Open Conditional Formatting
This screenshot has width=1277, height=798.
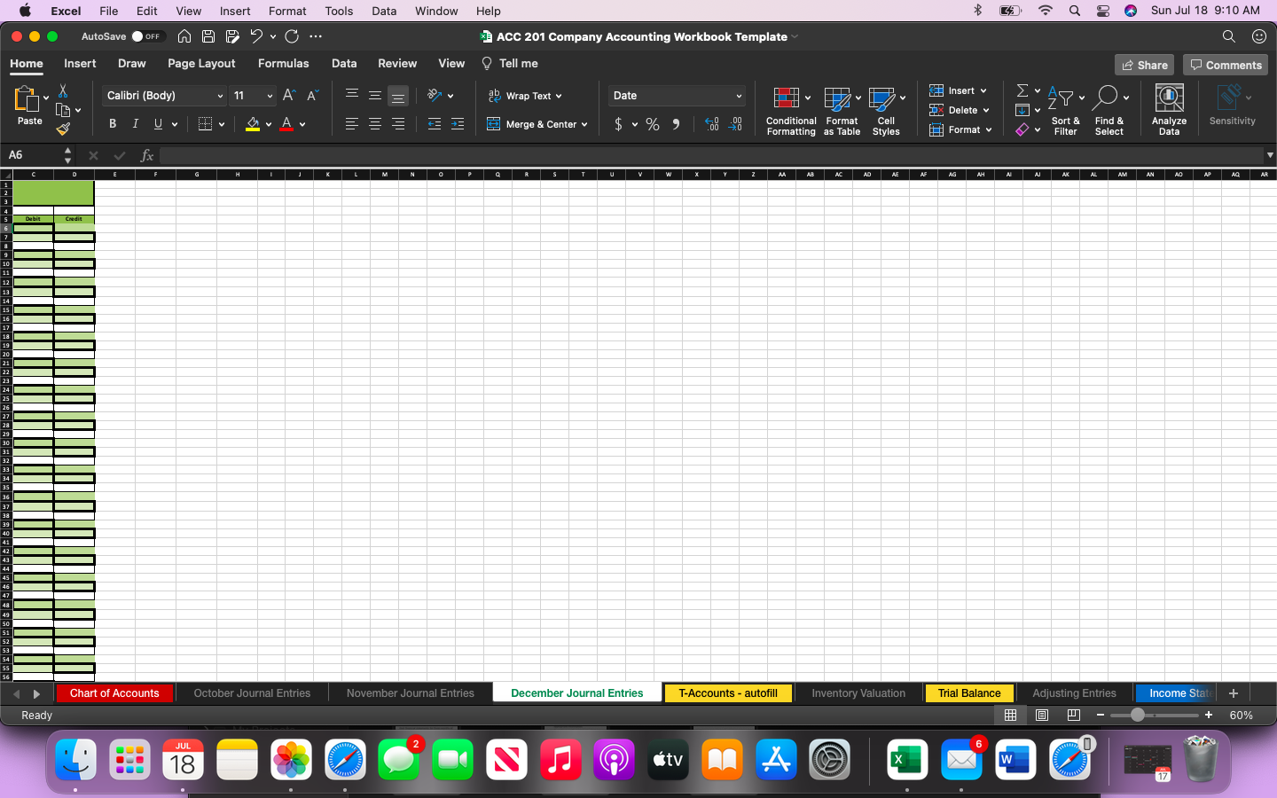click(x=791, y=110)
